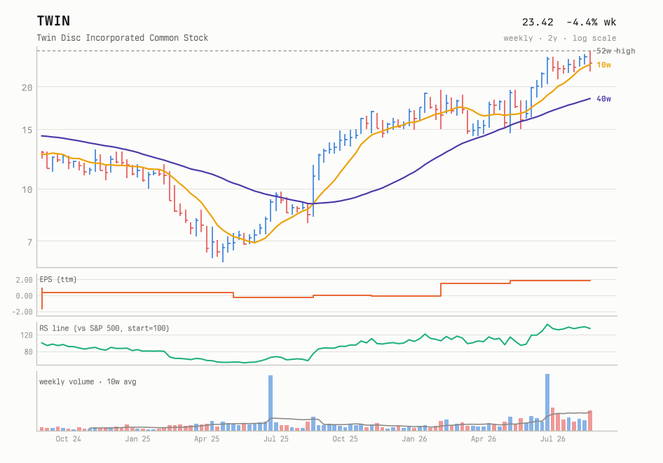Click the 'Jul 26' date axis label

click(x=553, y=439)
